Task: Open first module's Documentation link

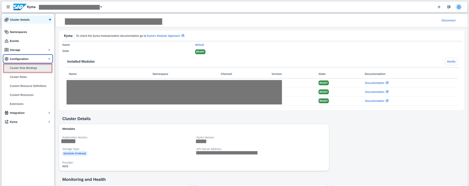Action: pos(375,83)
